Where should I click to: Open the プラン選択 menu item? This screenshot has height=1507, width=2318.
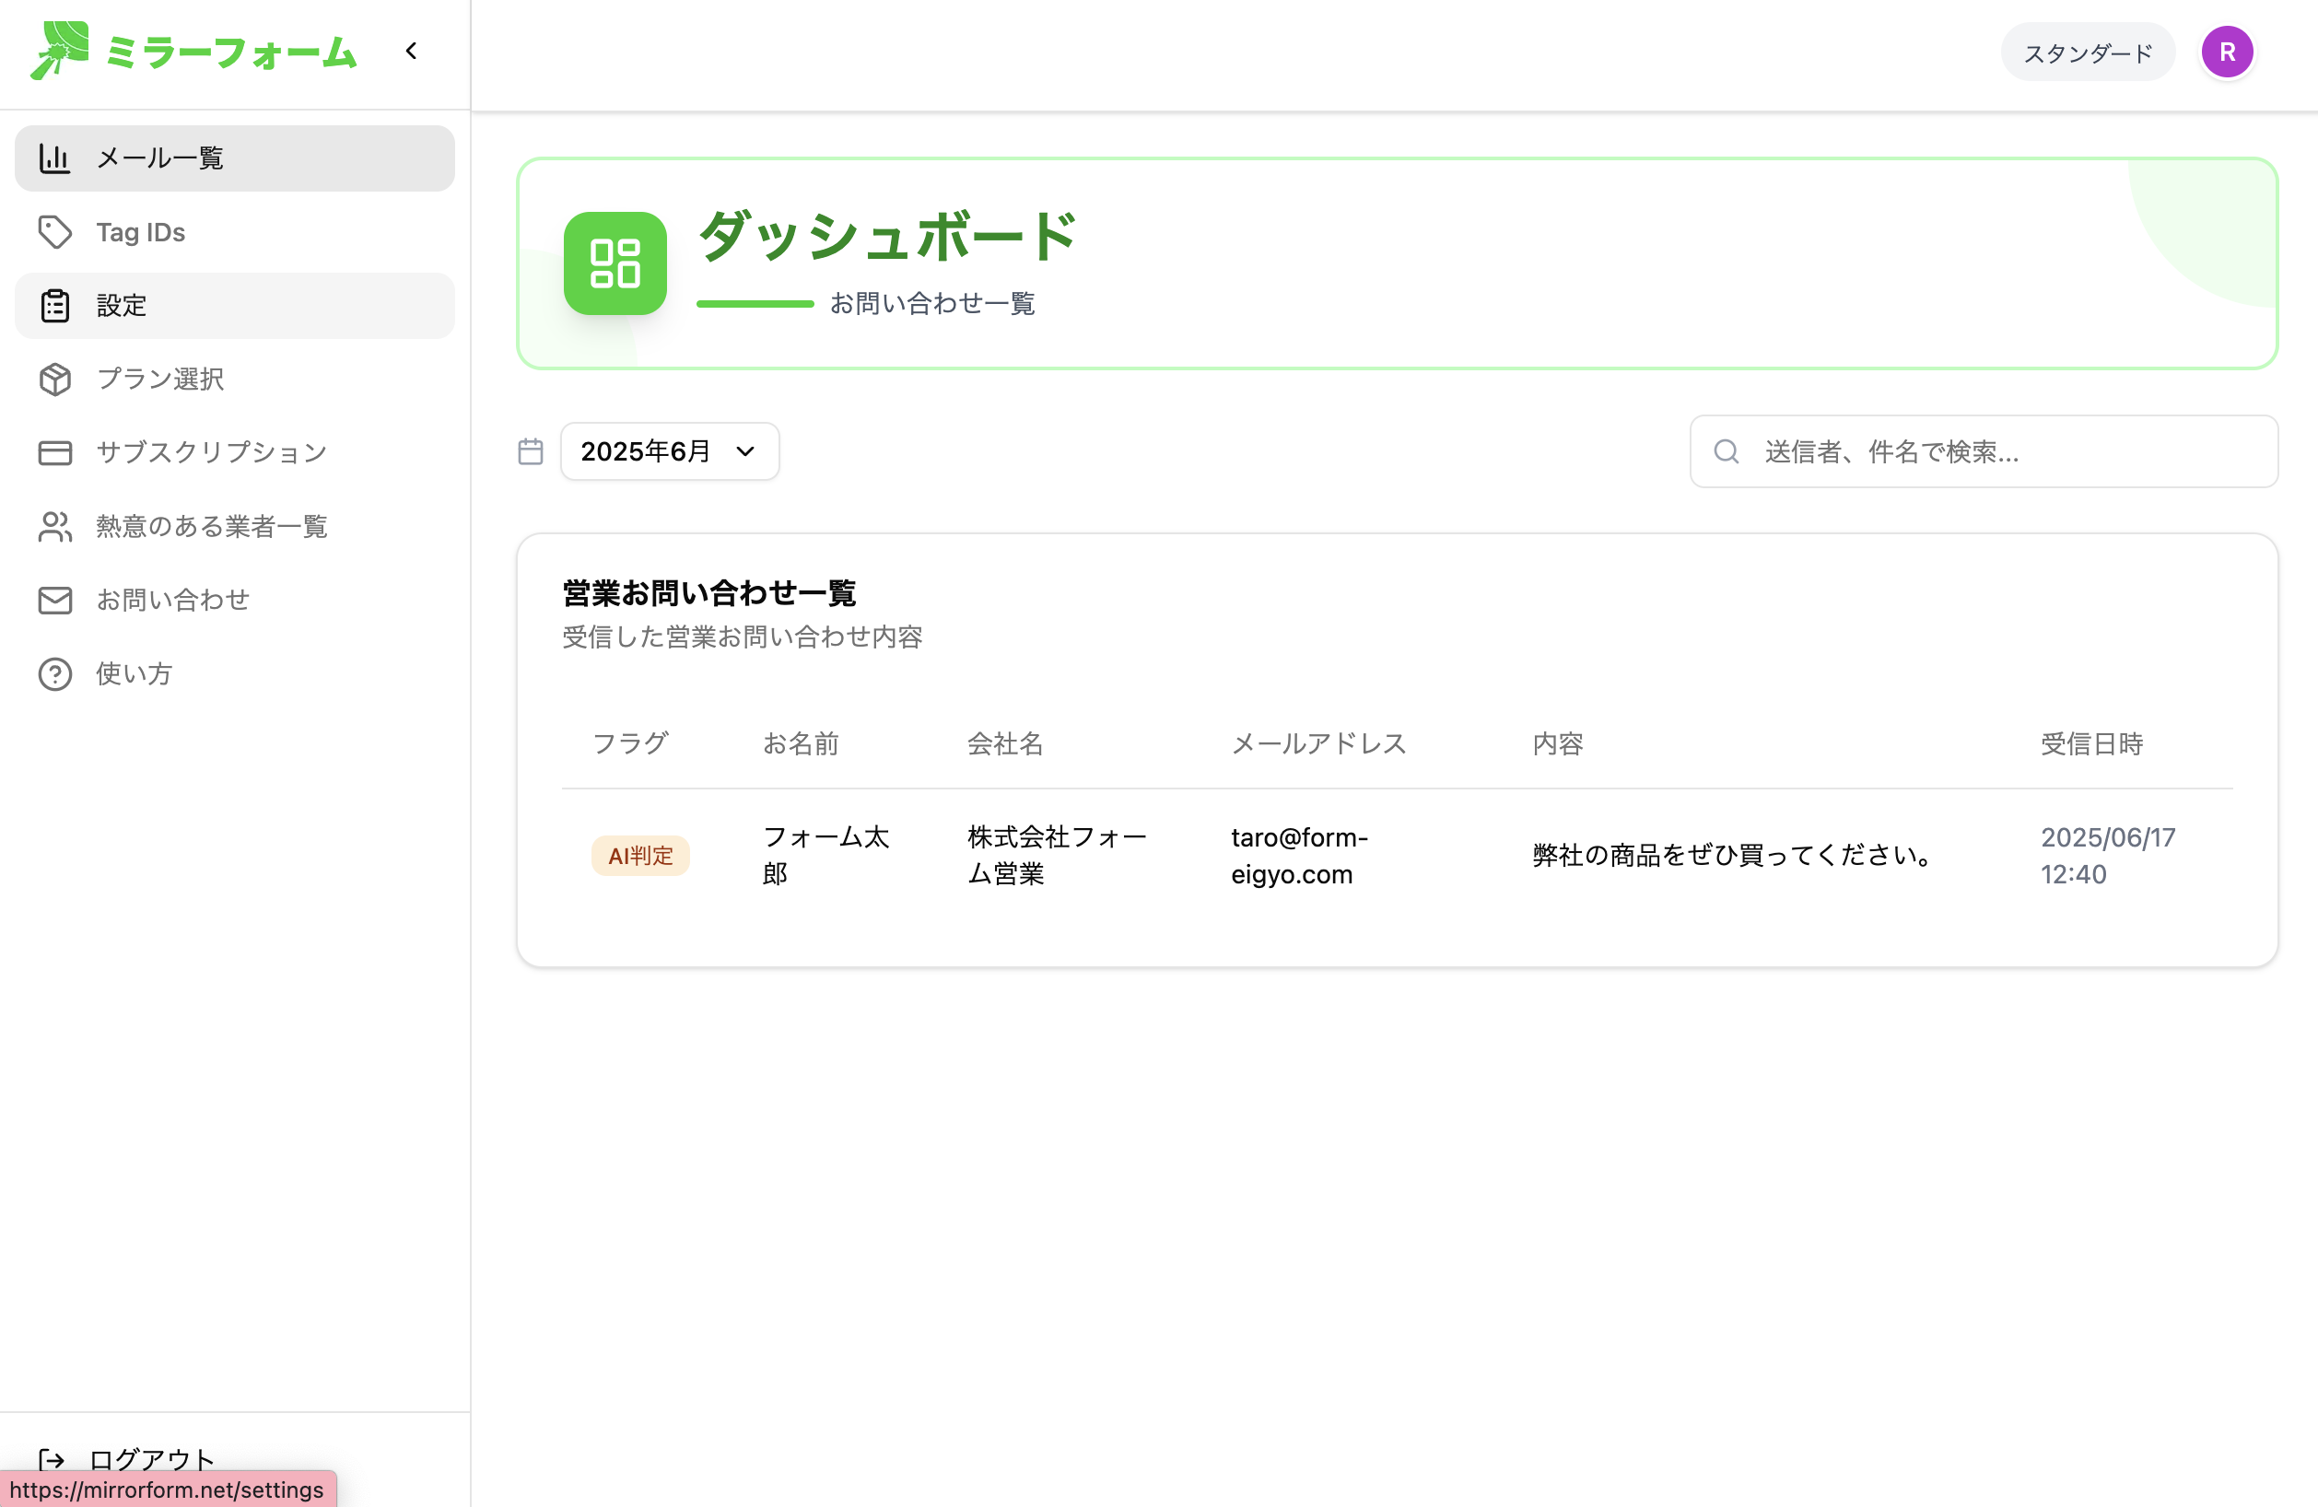[x=159, y=379]
